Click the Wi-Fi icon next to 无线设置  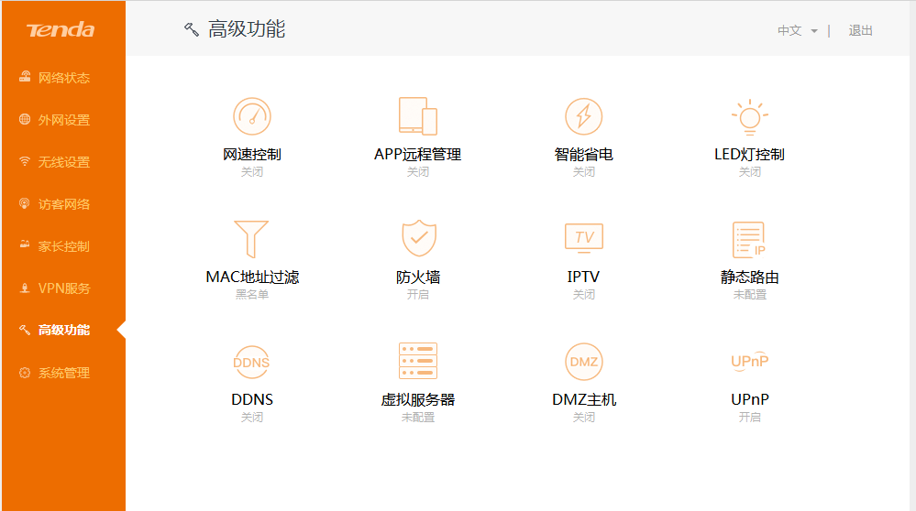pos(25,161)
